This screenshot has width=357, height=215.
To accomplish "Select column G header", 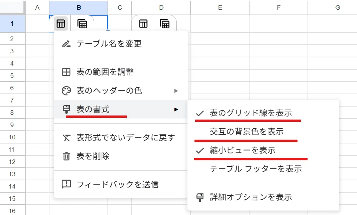I will (333, 8).
